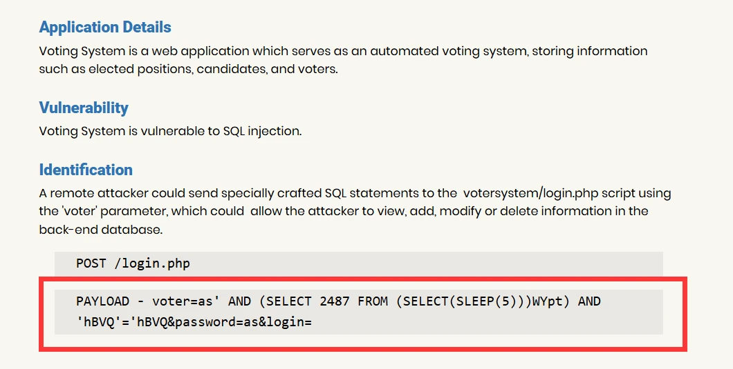The height and width of the screenshot is (369, 733).
Task: Click 'candidates, and voters.' text
Action: click(268, 69)
